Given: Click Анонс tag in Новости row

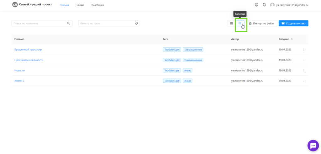Looking at the screenshot, I should (187, 71).
